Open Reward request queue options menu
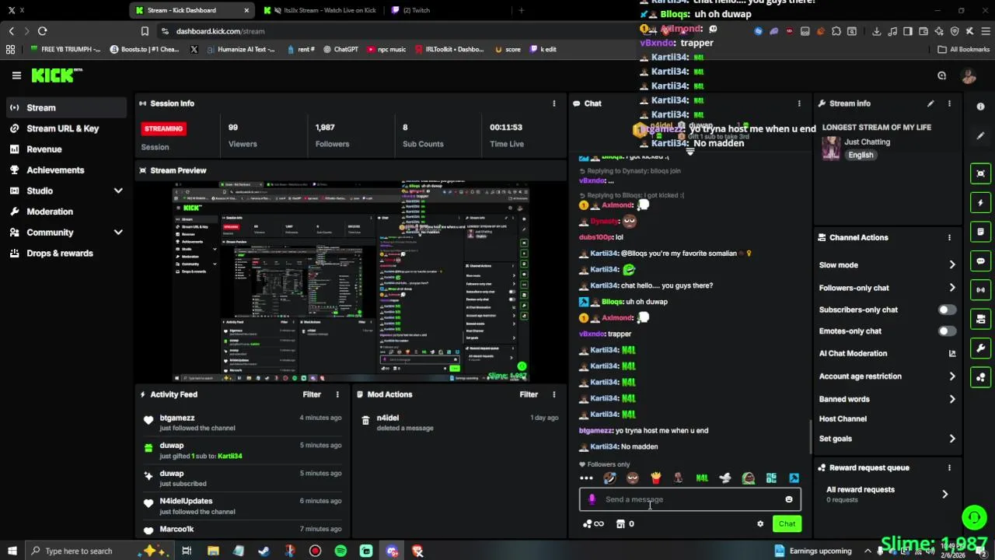Image resolution: width=995 pixels, height=560 pixels. 949,467
